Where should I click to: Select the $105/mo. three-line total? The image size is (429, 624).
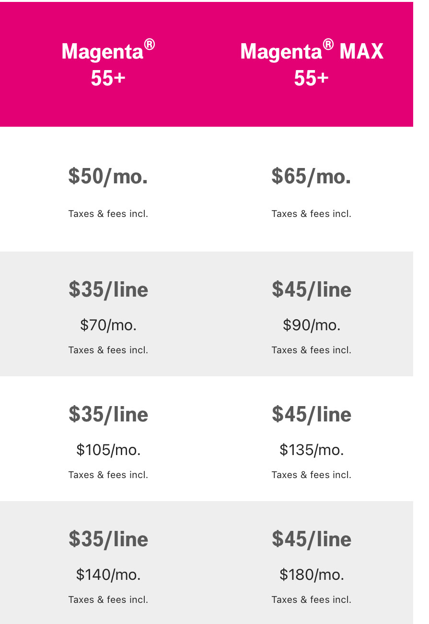[108, 450]
